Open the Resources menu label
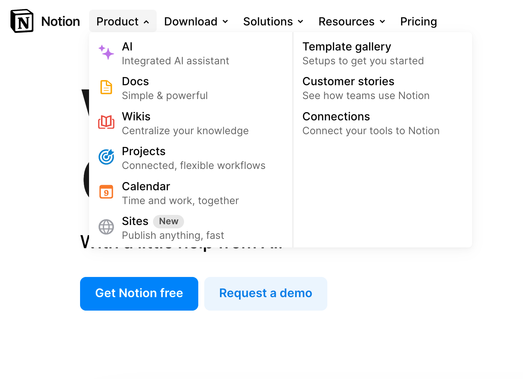 pyautogui.click(x=346, y=21)
